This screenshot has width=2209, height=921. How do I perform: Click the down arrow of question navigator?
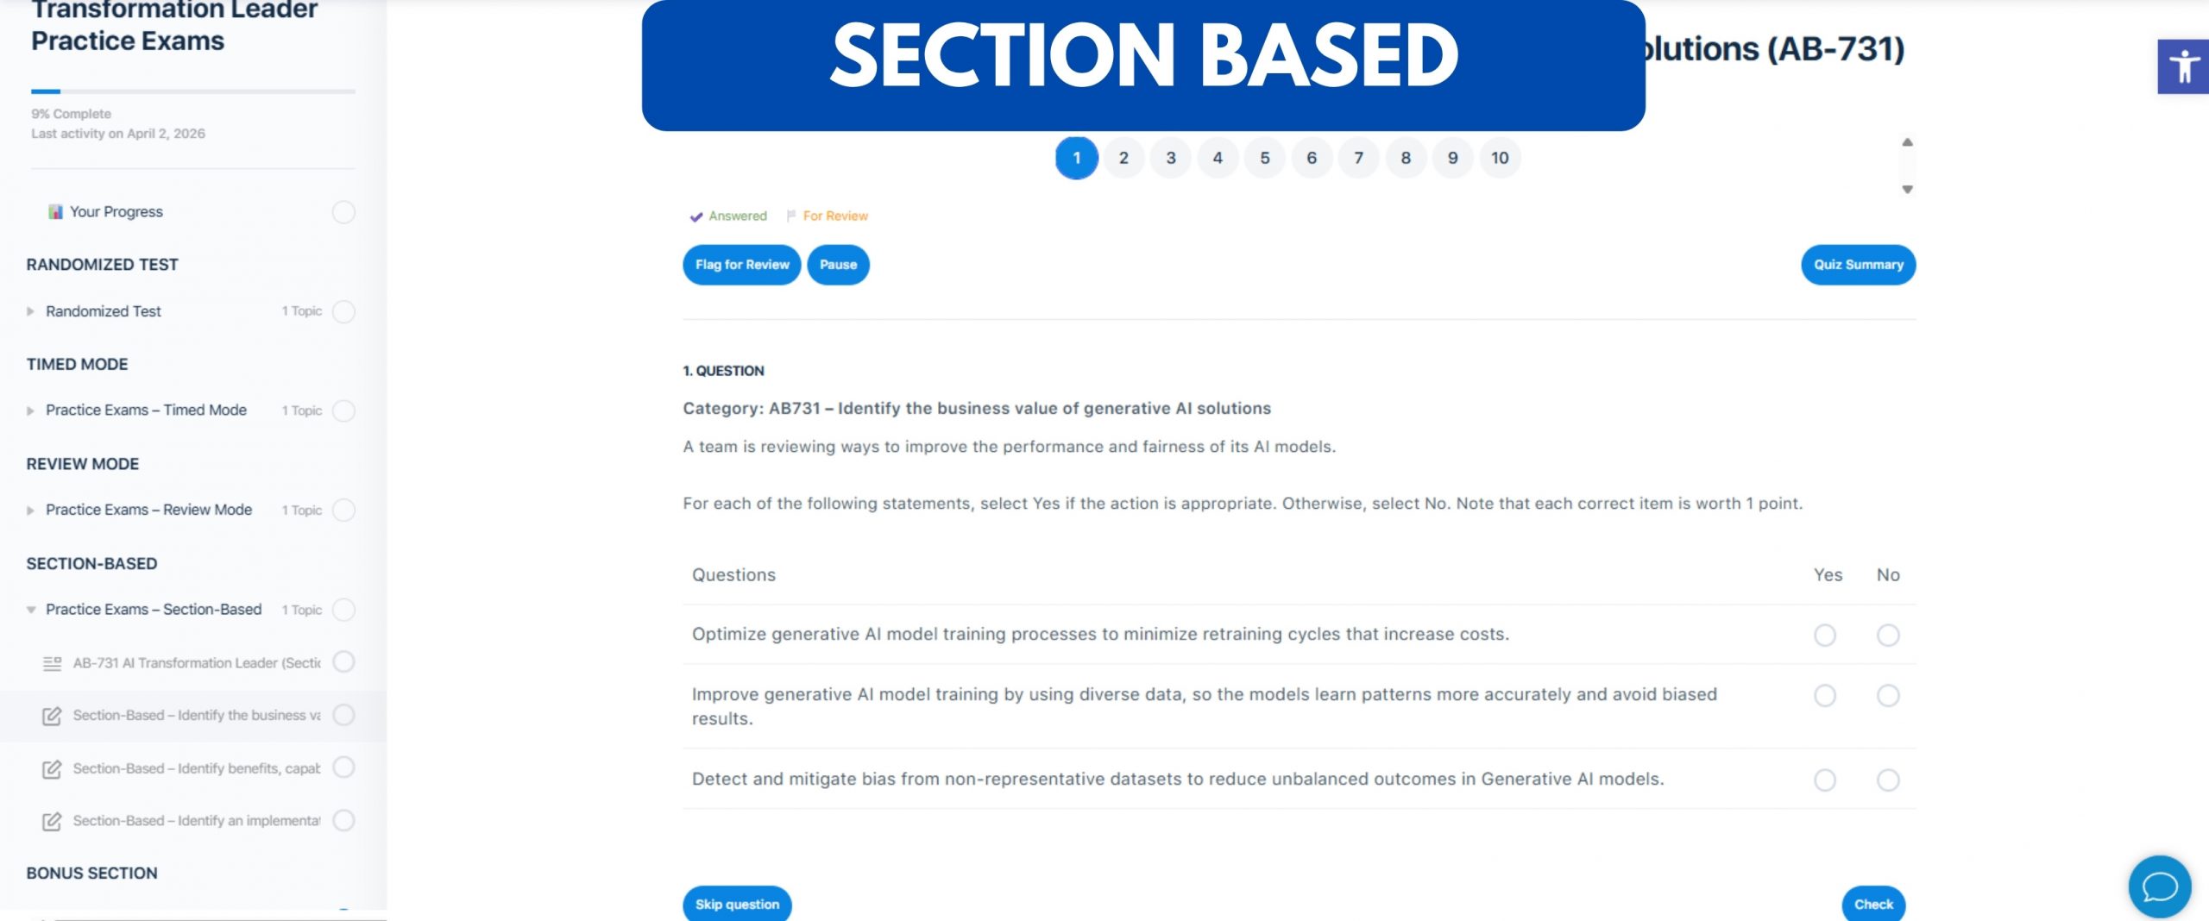(1907, 189)
